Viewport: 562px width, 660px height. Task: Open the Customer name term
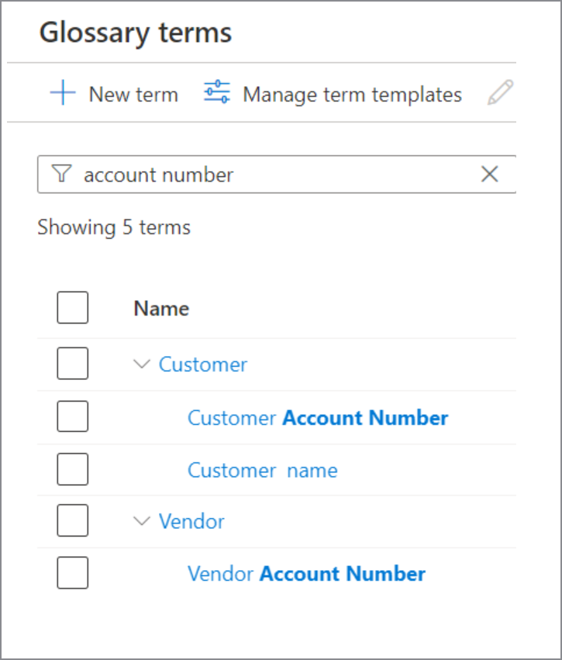(x=263, y=470)
